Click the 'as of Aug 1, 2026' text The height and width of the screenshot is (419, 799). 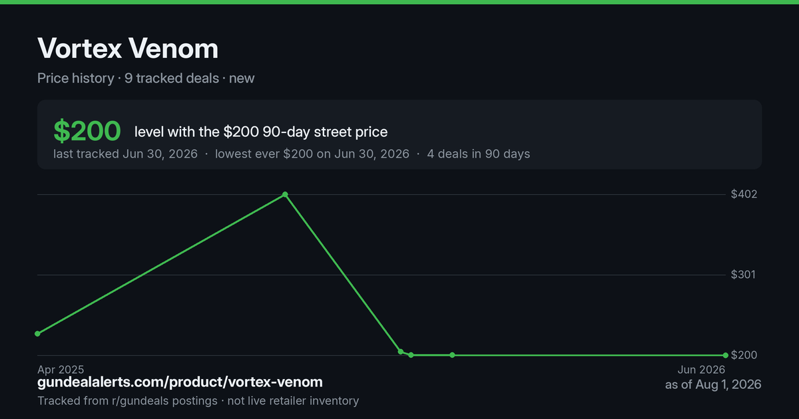tap(713, 384)
